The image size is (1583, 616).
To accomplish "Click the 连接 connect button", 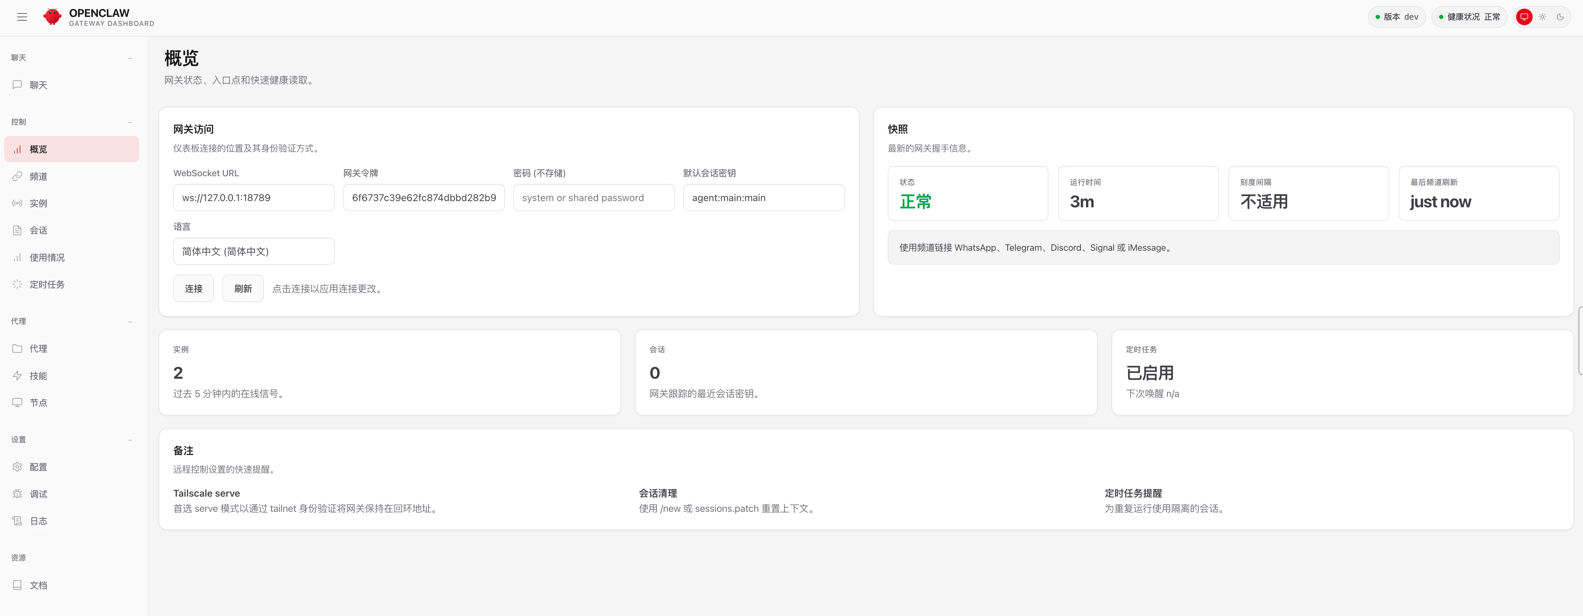I will [193, 288].
